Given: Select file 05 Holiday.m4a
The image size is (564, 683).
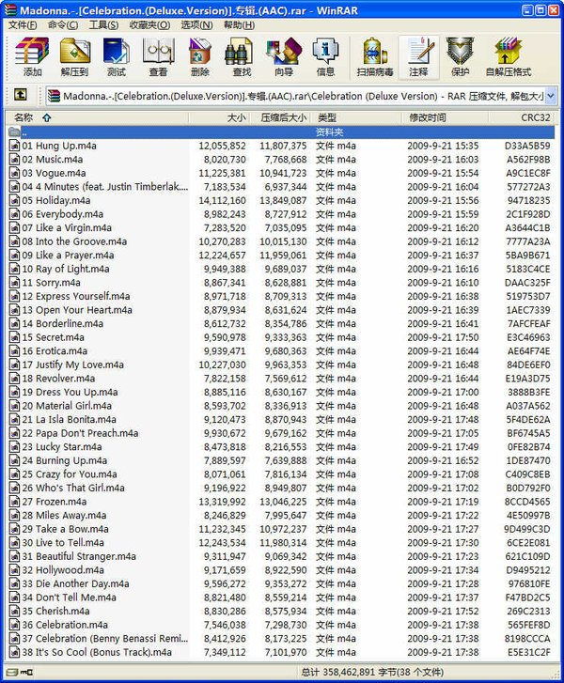Looking at the screenshot, I should (x=56, y=200).
